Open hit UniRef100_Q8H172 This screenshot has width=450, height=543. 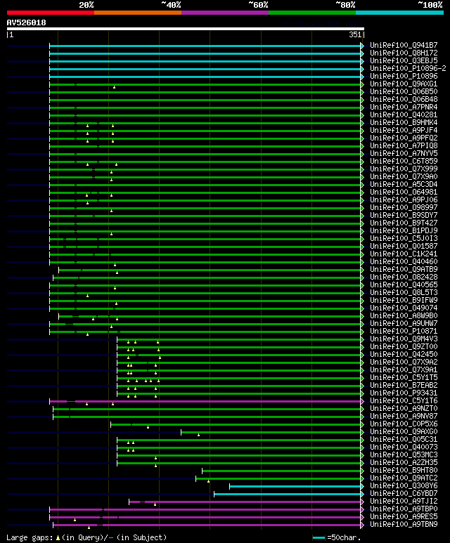(x=404, y=53)
